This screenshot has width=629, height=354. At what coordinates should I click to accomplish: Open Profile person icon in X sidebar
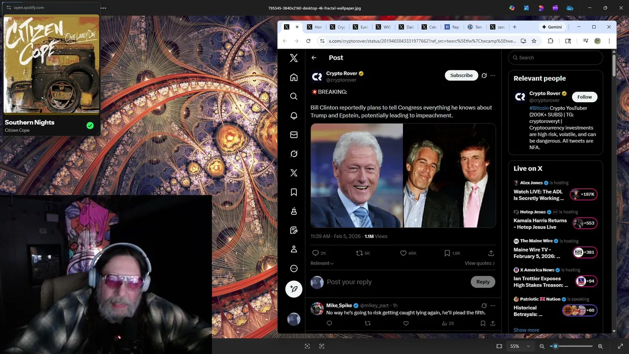click(x=294, y=249)
